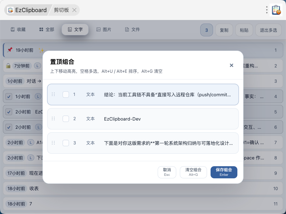Switch to the 文件 tab

tap(133, 30)
